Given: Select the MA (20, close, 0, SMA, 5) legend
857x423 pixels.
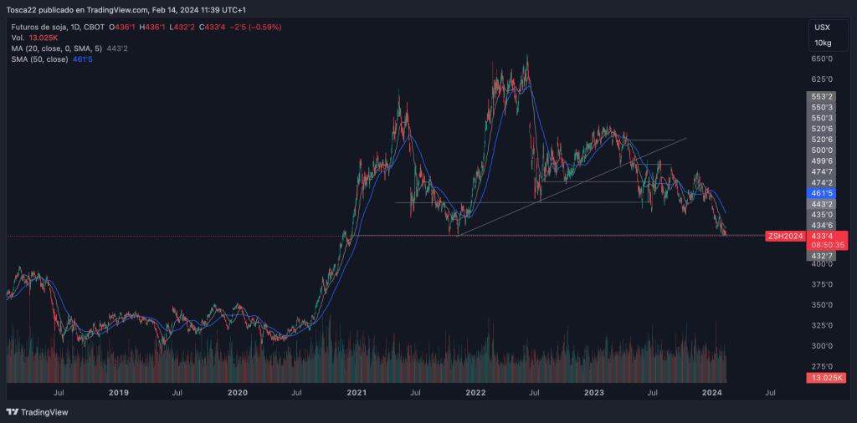Looking at the screenshot, I should click(69, 48).
